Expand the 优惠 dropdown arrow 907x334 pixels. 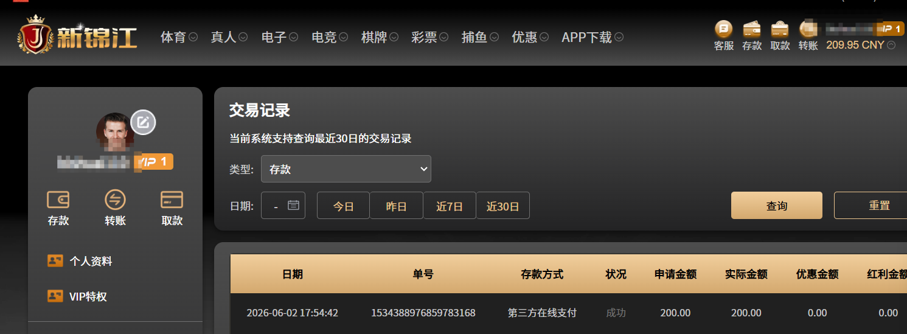pyautogui.click(x=544, y=37)
